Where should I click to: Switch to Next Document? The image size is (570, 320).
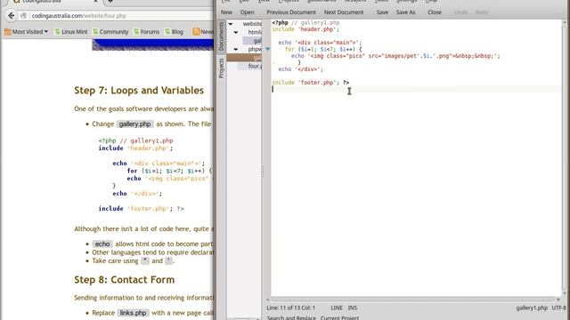[344, 12]
